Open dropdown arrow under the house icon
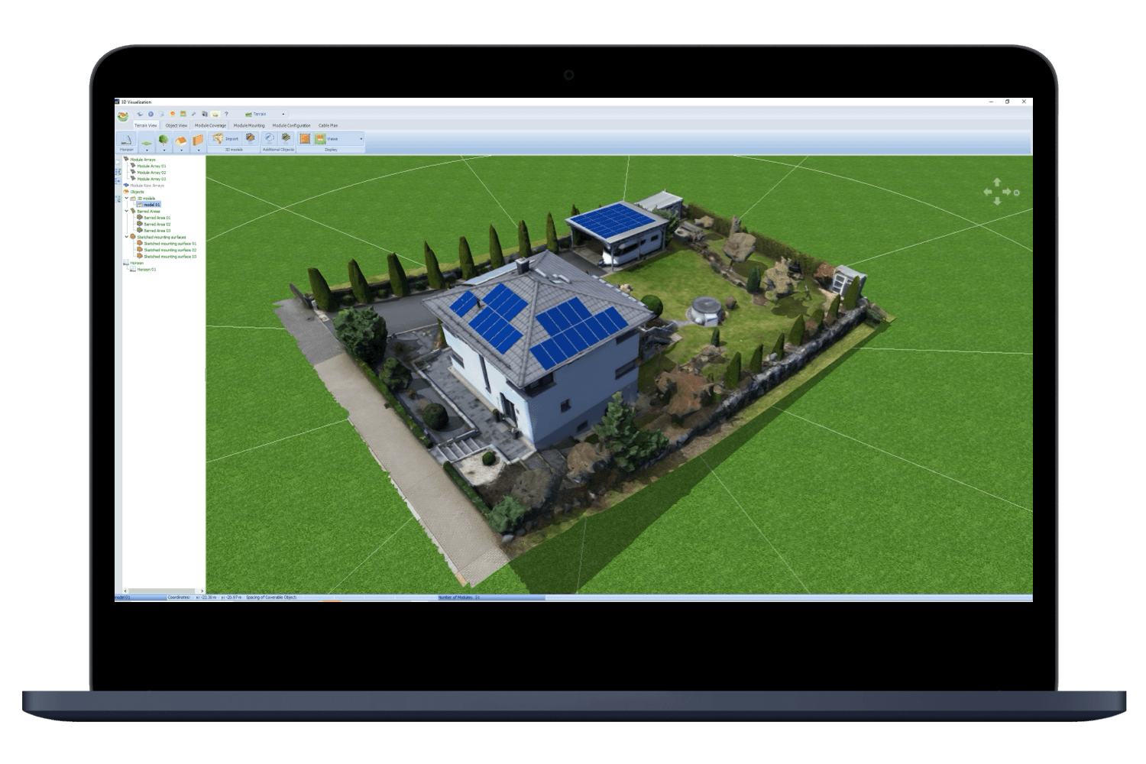The image size is (1146, 764). click(181, 151)
